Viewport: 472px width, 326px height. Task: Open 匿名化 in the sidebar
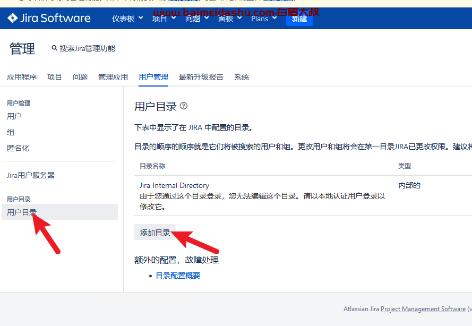pyautogui.click(x=18, y=148)
